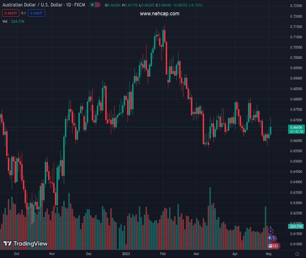
Task: Click the 0.61500 price axis label
Action: (x=296, y=233)
